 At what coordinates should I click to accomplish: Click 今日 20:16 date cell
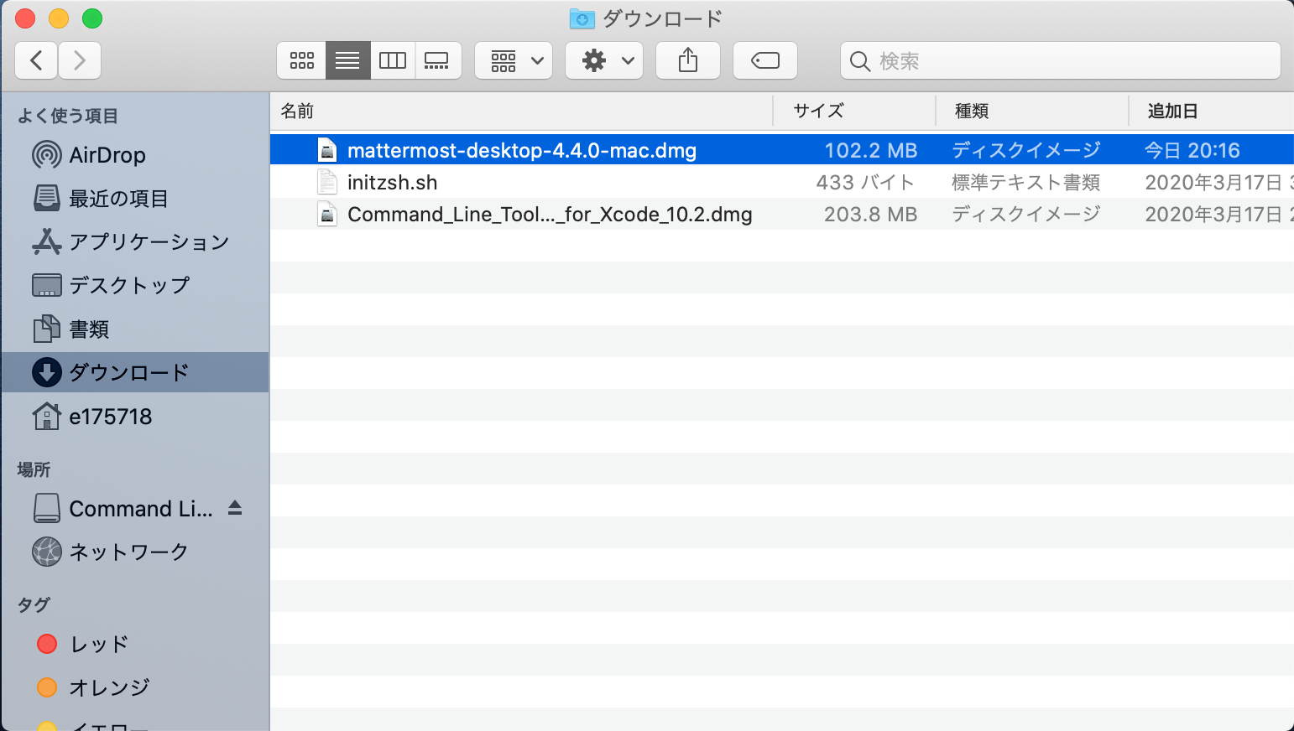click(1192, 150)
